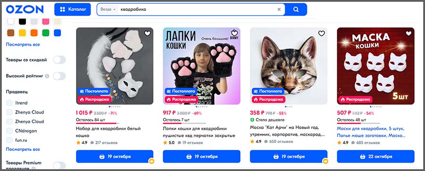425x171 pixels.
Task: Click heart on 5 masks product card
Action: pyautogui.click(x=408, y=33)
